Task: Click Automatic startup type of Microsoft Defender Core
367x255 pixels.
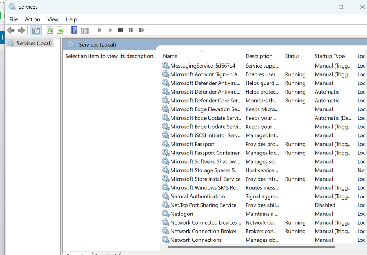Action: pyautogui.click(x=327, y=101)
